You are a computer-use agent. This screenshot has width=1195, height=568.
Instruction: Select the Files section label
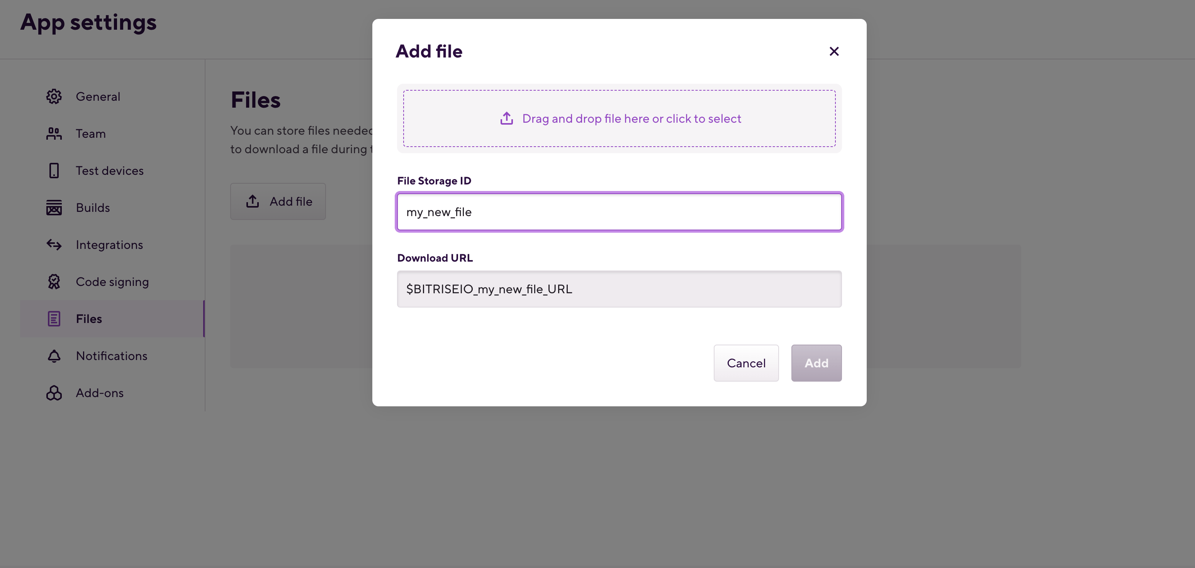(x=89, y=319)
